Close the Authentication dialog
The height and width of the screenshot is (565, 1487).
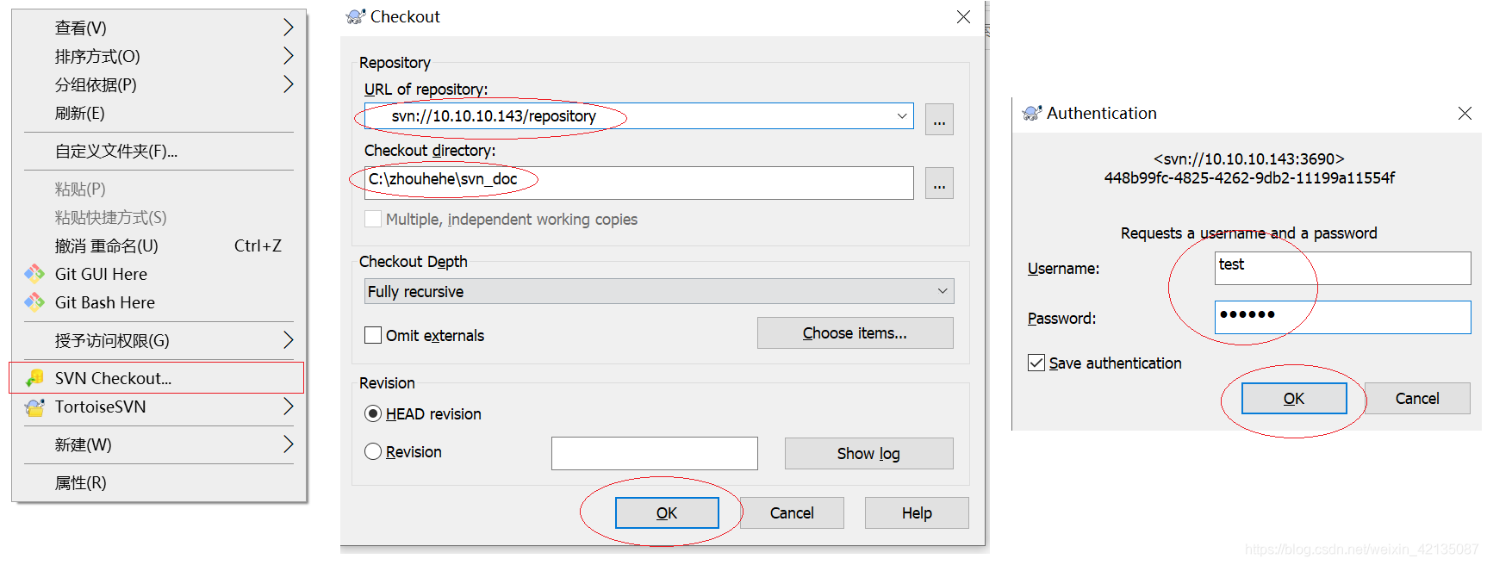click(x=1465, y=114)
